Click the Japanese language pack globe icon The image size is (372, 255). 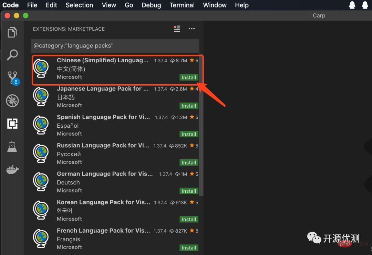tap(41, 97)
